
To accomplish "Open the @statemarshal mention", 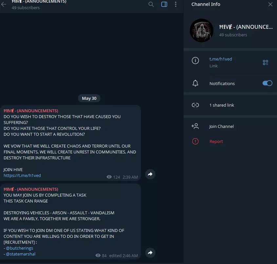I will pos(21,254).
